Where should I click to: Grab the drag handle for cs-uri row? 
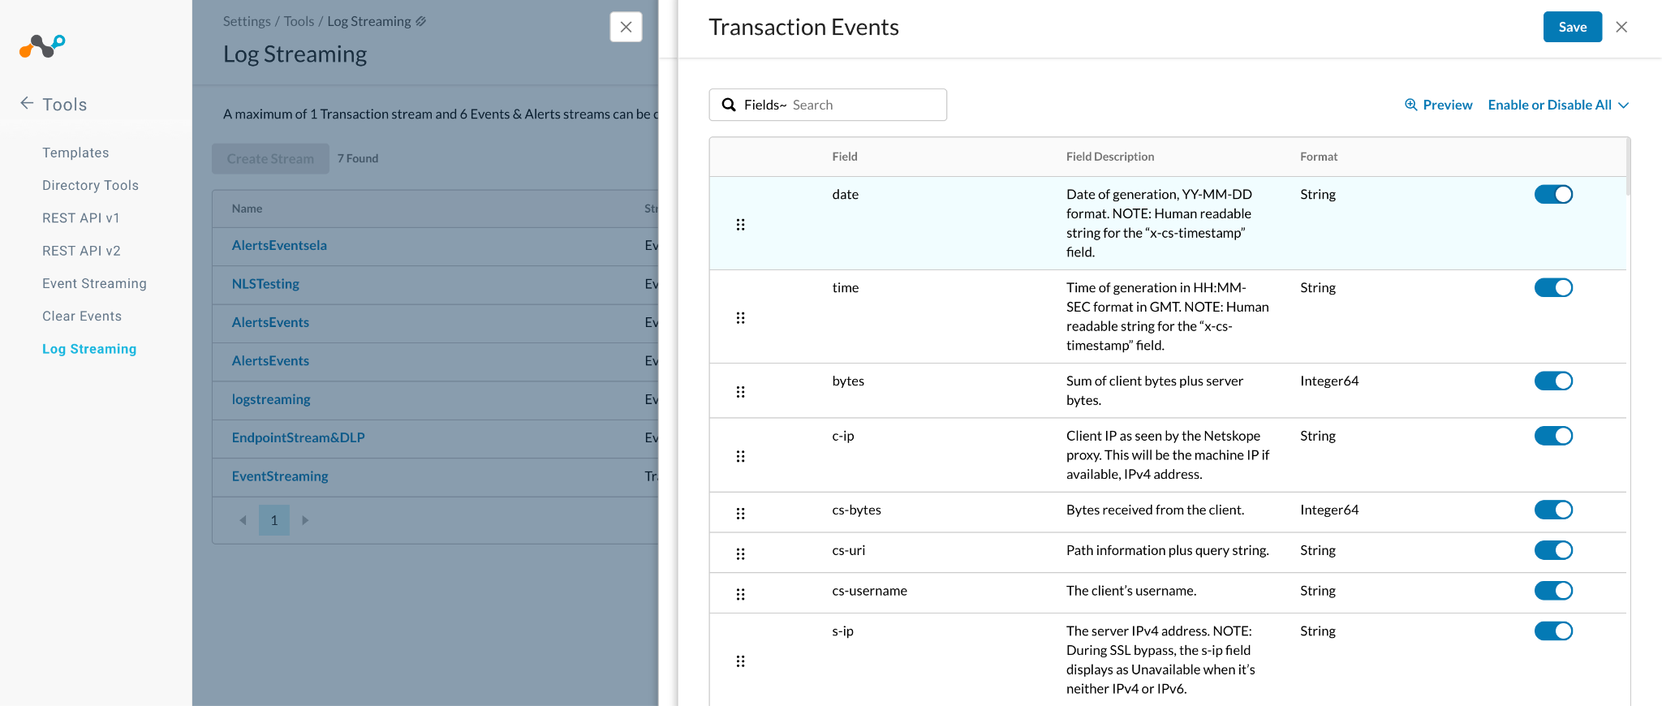click(740, 553)
